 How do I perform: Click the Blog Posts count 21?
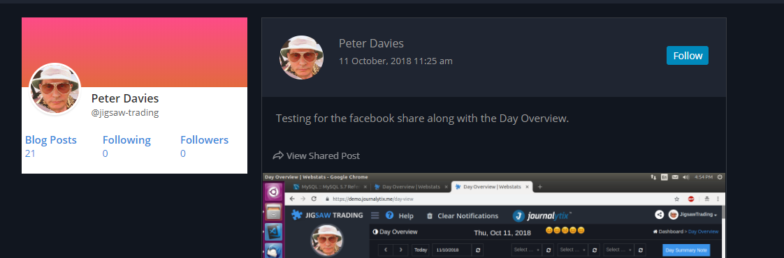[x=30, y=153]
